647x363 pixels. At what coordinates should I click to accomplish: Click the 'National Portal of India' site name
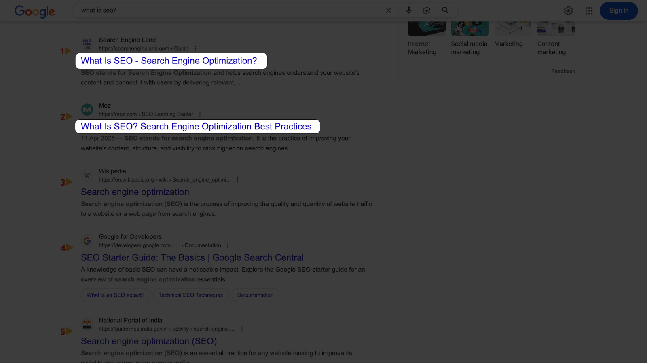[131, 321]
